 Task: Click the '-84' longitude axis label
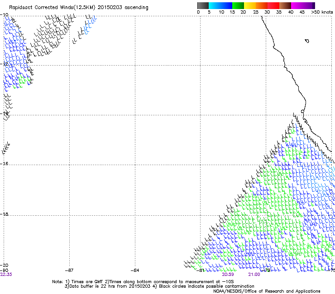135,270
